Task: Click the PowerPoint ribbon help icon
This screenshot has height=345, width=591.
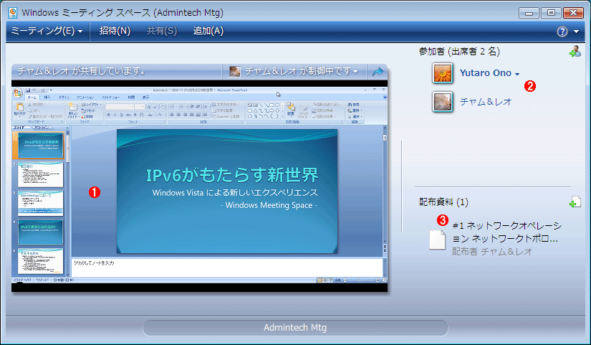Action: 385,98
